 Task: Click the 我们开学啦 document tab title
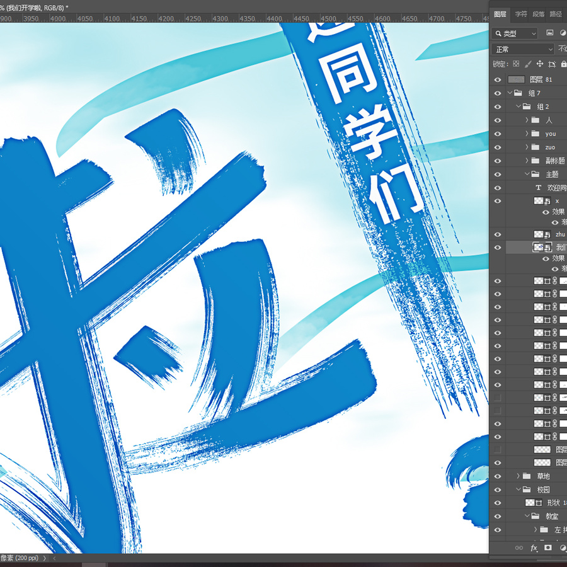point(35,8)
